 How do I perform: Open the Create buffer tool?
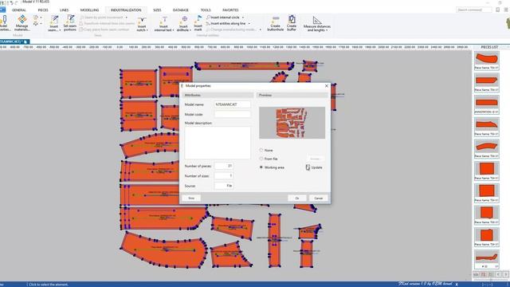point(292,23)
